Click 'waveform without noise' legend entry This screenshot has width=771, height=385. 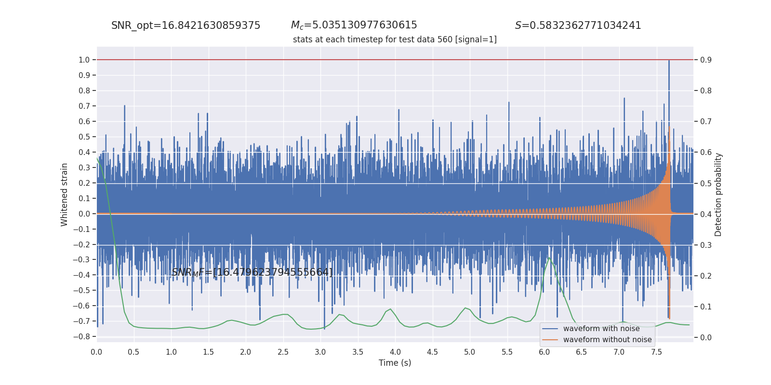pyautogui.click(x=607, y=340)
